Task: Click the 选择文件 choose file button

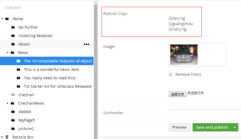Action: point(178,94)
